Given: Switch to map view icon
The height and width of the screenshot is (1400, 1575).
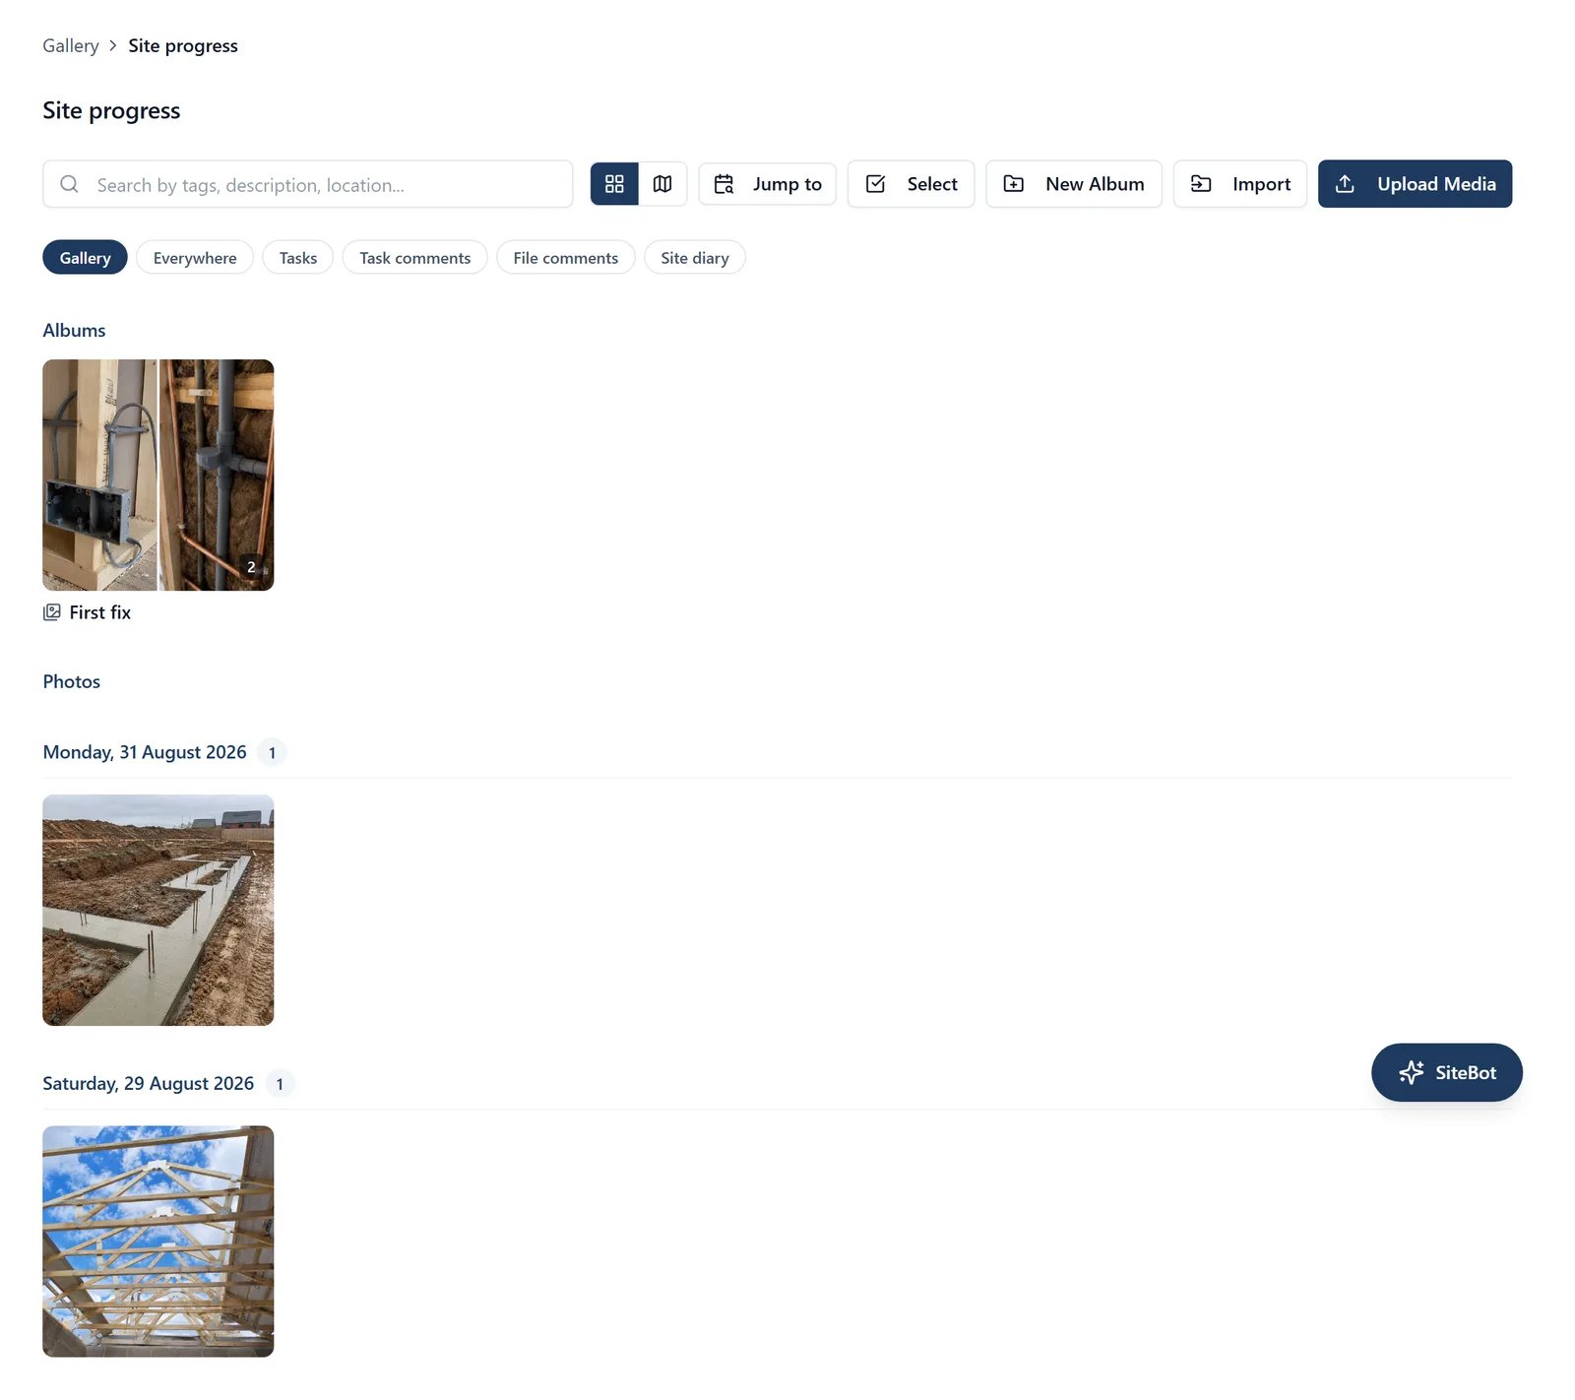Looking at the screenshot, I should [662, 184].
